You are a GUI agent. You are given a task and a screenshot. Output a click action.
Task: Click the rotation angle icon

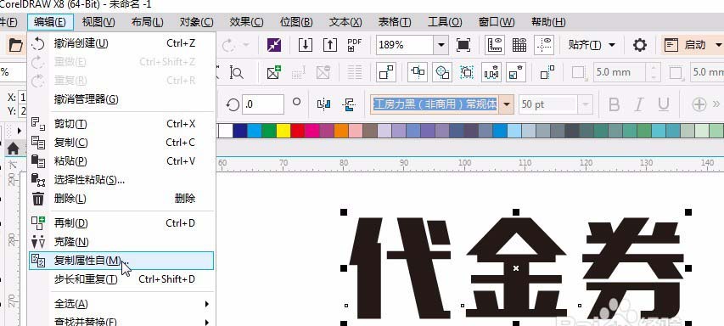click(233, 104)
